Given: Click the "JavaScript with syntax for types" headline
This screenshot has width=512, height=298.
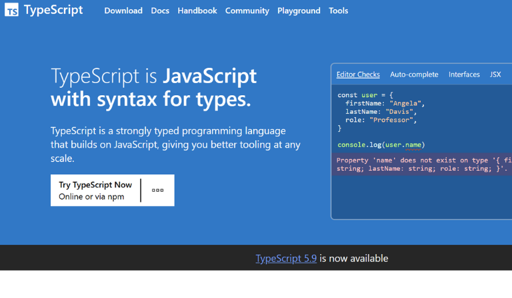Looking at the screenshot, I should point(153,88).
